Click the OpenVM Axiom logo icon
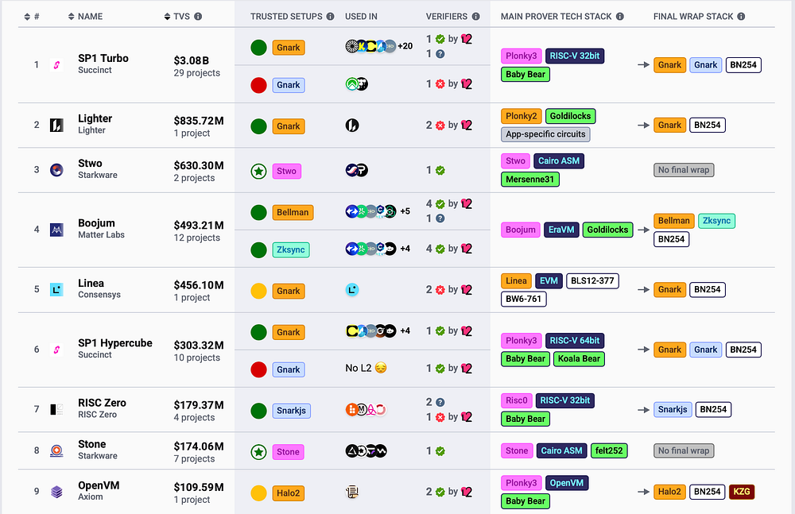Viewport: 795px width, 514px height. pyautogui.click(x=56, y=492)
